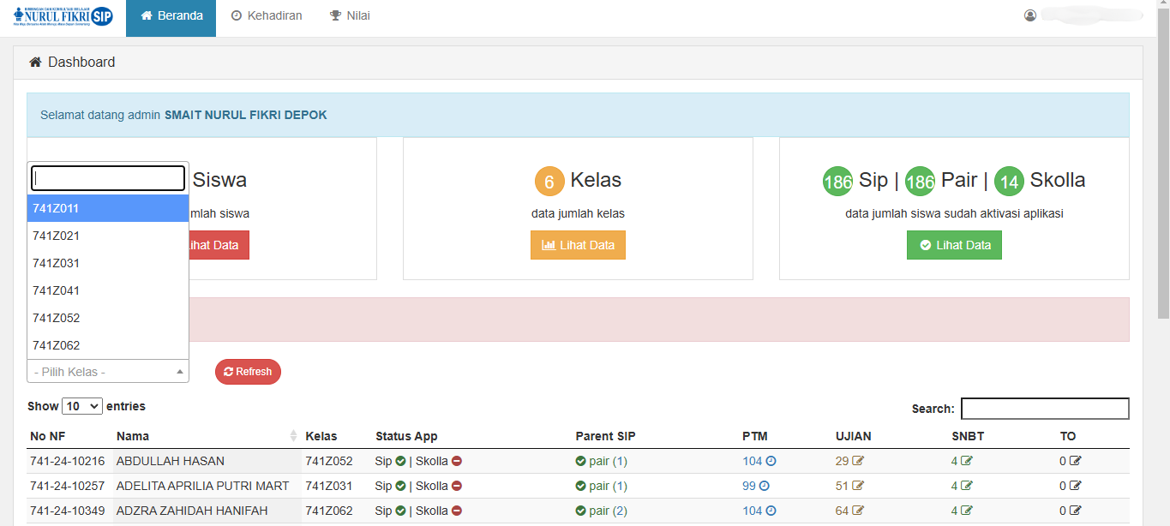Click TO edit icon in ADZRA ZAHIDAH row
The image size is (1170, 526).
click(1076, 511)
